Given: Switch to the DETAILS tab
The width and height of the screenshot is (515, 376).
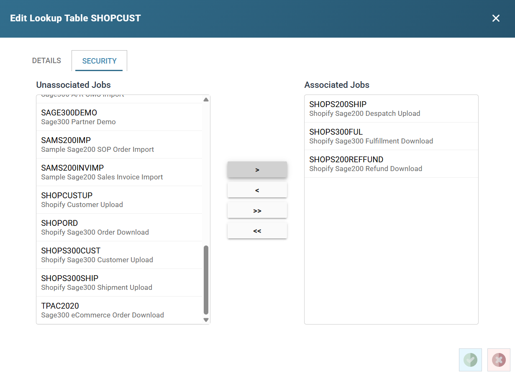Looking at the screenshot, I should [x=46, y=61].
